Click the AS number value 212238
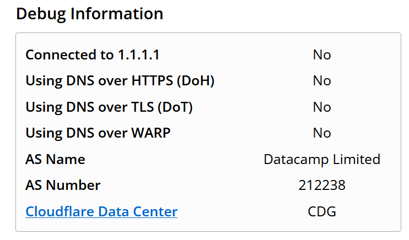 tap(322, 186)
